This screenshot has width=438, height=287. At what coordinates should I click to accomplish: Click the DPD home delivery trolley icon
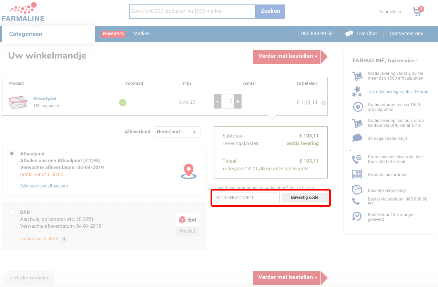point(357,123)
